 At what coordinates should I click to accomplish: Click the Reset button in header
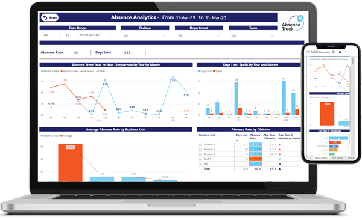pyautogui.click(x=49, y=17)
